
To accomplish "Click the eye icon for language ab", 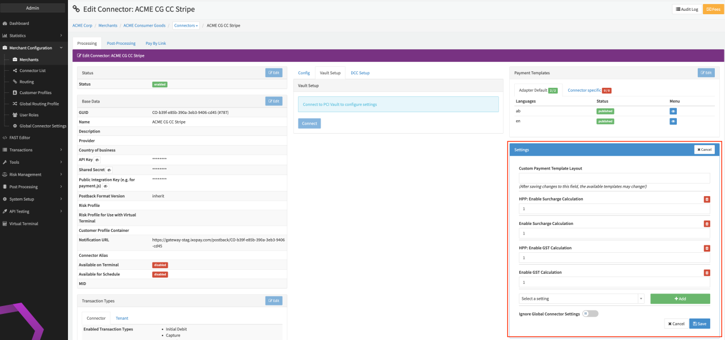I will [673, 111].
